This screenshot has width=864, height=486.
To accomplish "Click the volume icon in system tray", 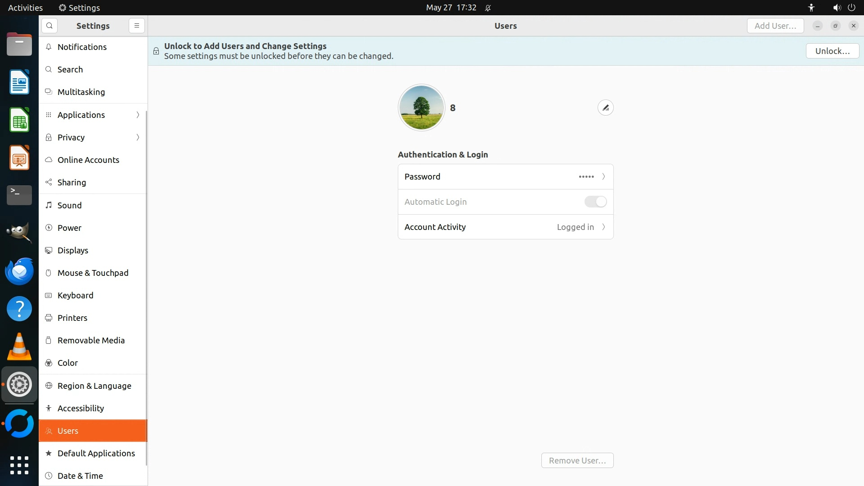I will pyautogui.click(x=836, y=8).
